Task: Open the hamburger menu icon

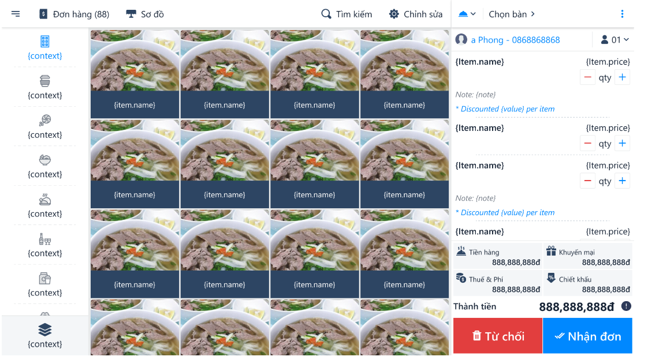Action: (15, 14)
